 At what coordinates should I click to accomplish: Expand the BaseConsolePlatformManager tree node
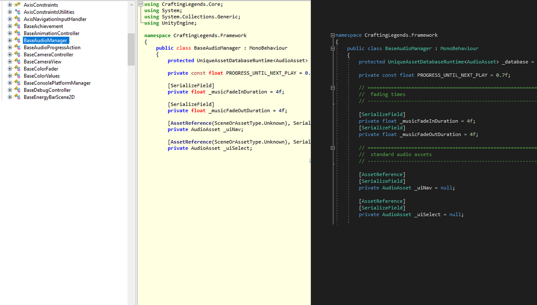coord(10,83)
